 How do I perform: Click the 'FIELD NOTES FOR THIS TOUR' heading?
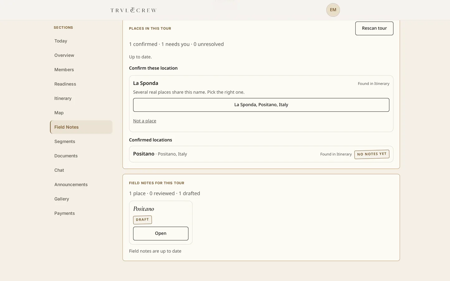pos(157,183)
